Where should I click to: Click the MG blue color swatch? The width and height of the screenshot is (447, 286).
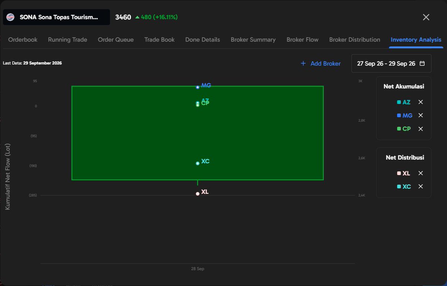click(399, 116)
